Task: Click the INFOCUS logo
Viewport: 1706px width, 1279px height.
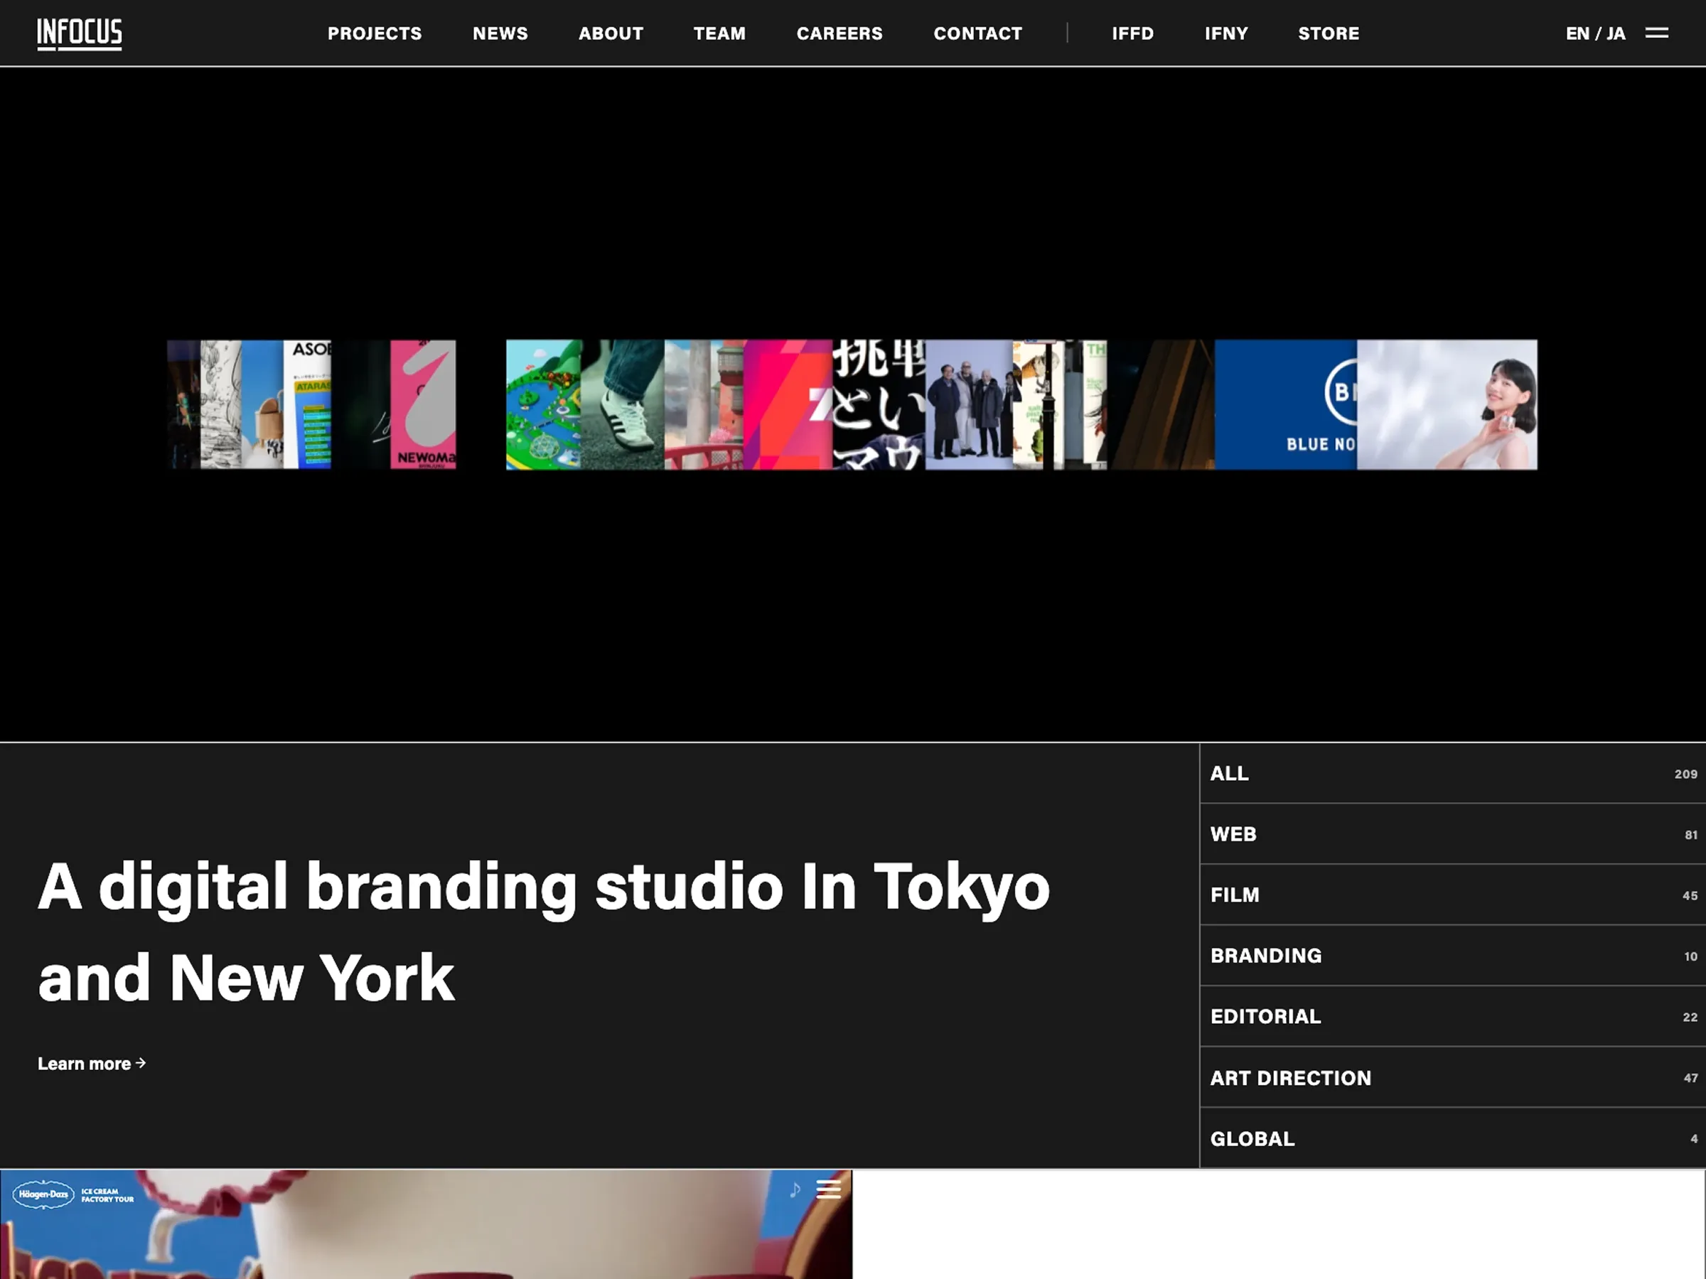Action: tap(80, 33)
